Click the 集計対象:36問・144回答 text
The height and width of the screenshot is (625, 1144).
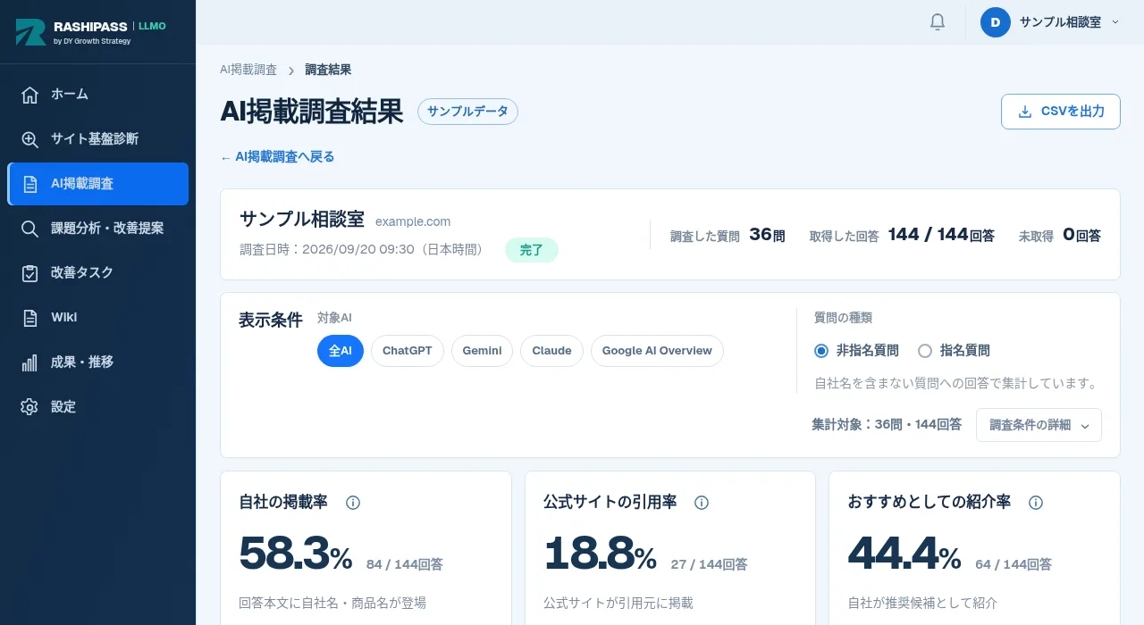(x=887, y=425)
